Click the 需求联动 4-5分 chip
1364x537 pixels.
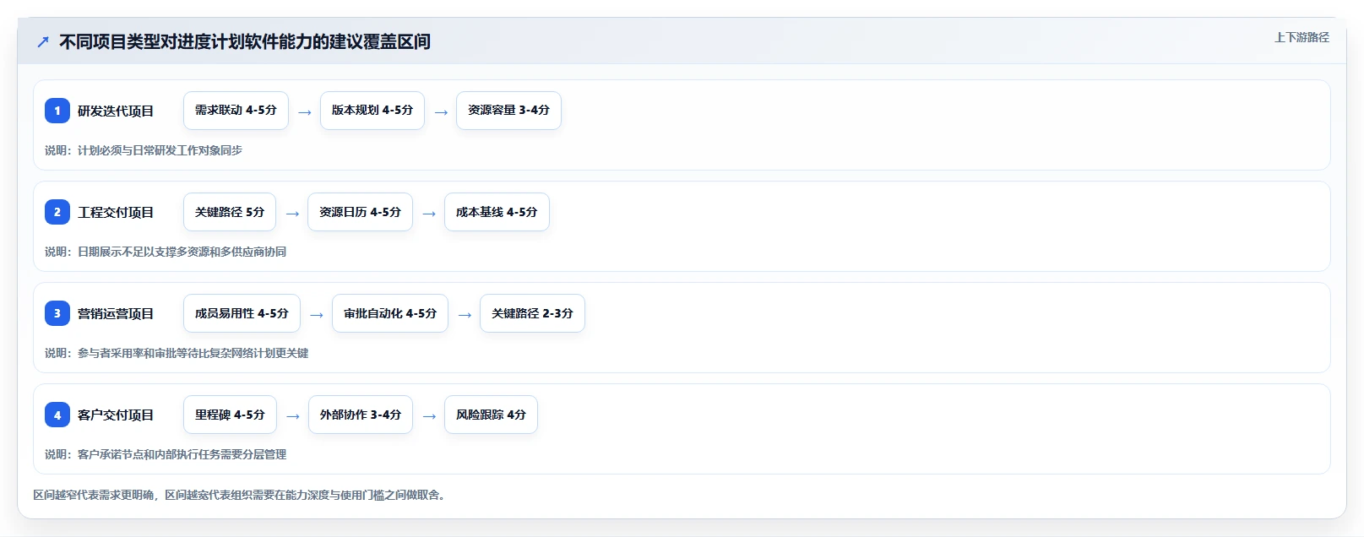coord(236,111)
